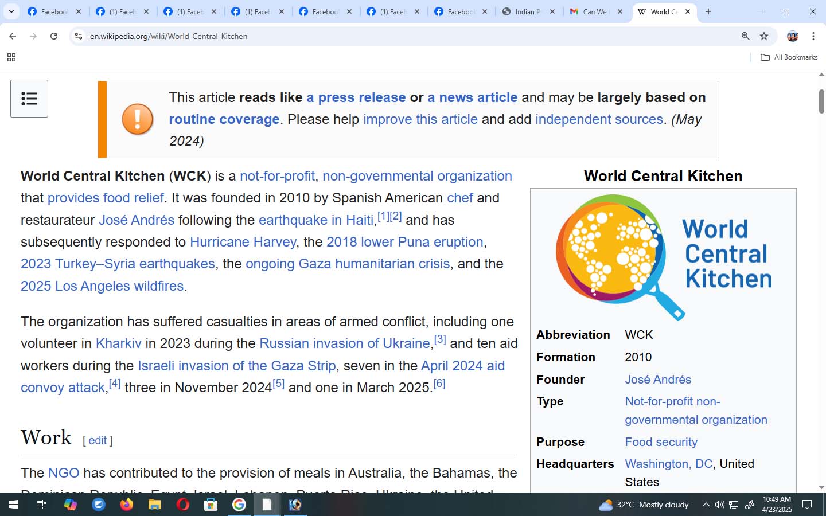
Task: Open the Windows Start menu
Action: pos(14,505)
